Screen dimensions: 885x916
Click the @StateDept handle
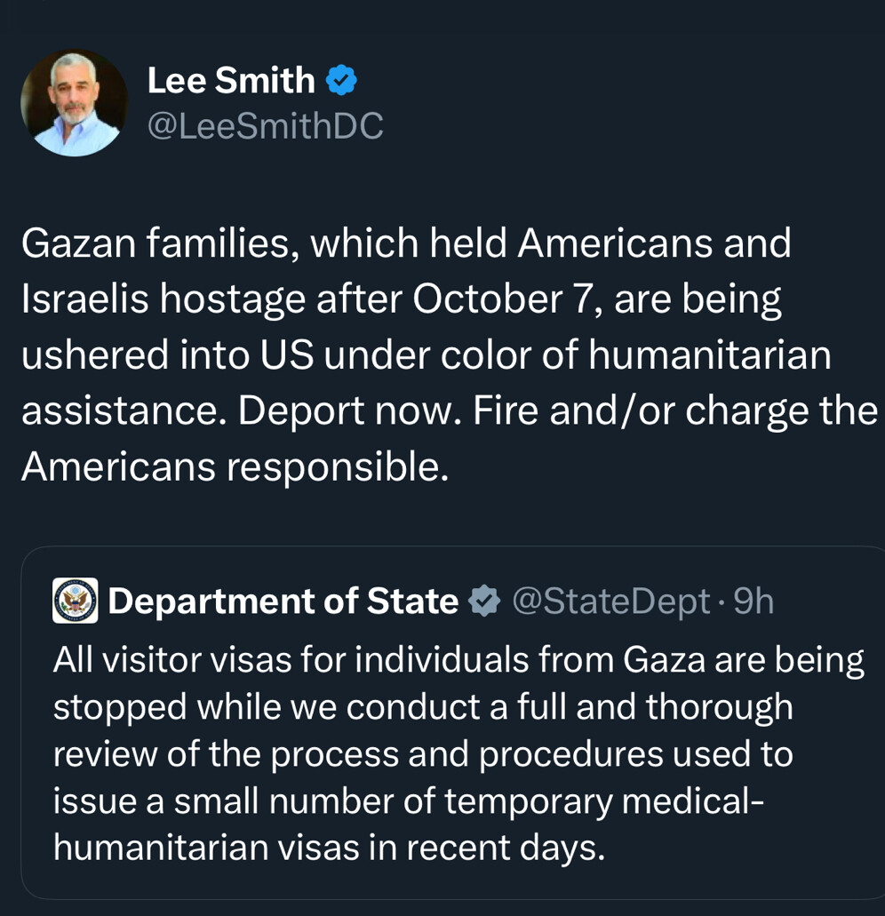[611, 601]
